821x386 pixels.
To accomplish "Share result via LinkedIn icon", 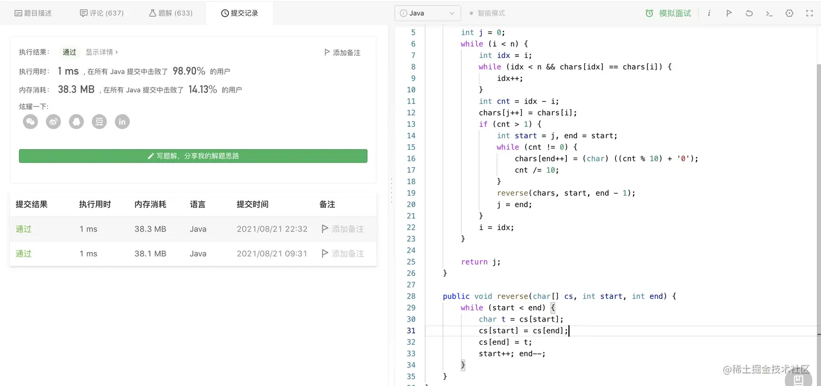I will 122,121.
